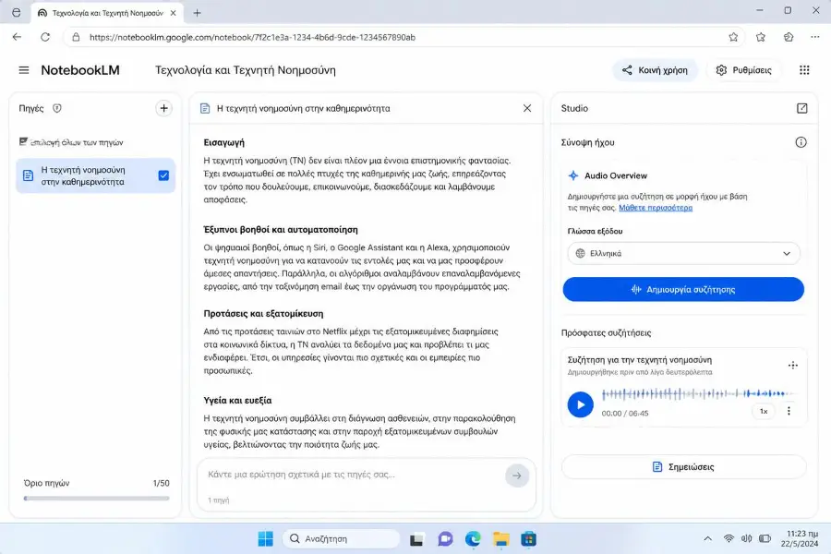Click the browser profile icon at top-left
831x554 pixels.
[17, 12]
